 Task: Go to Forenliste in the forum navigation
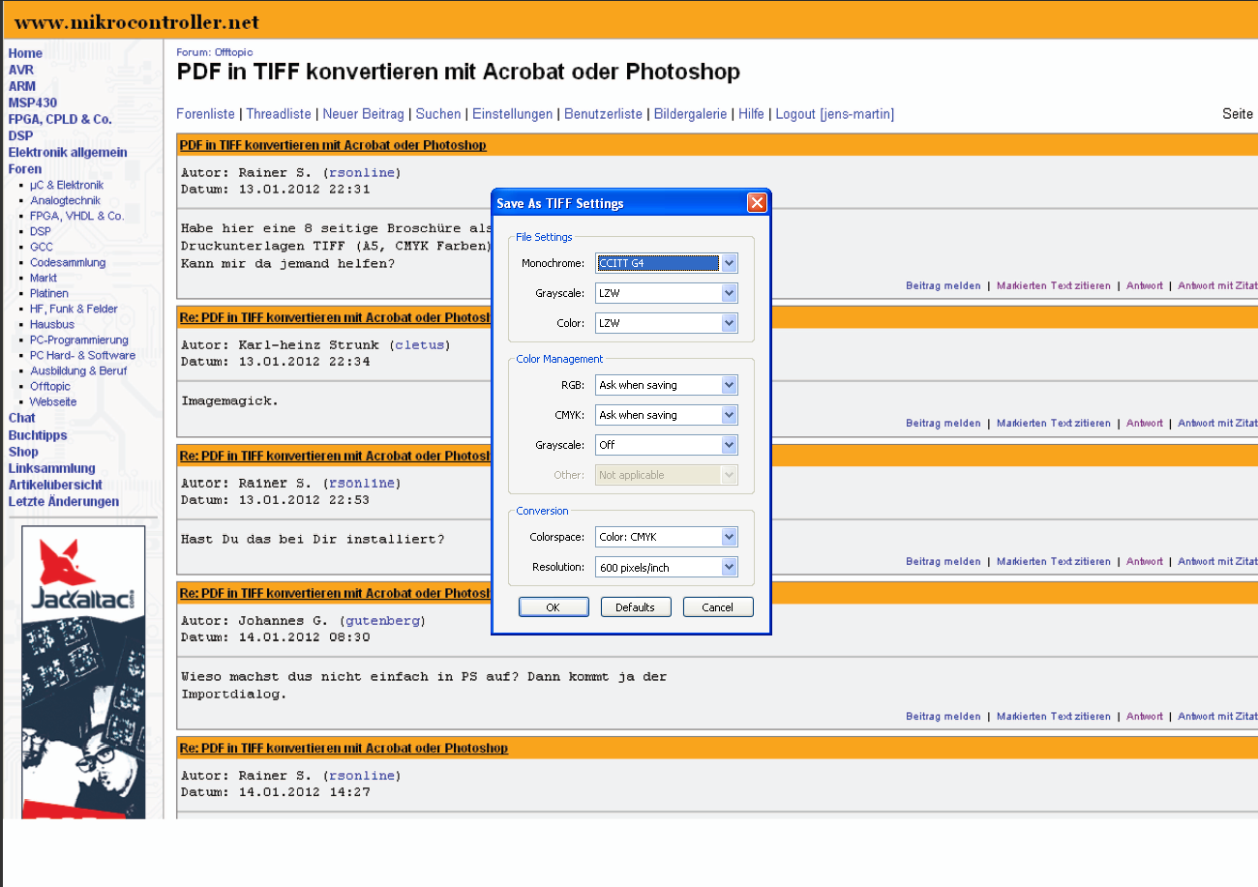point(205,114)
